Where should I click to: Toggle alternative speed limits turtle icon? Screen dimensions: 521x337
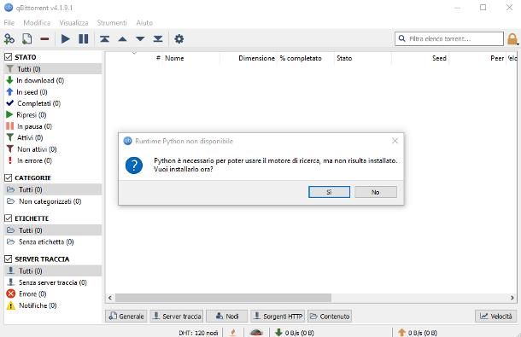[x=256, y=332]
